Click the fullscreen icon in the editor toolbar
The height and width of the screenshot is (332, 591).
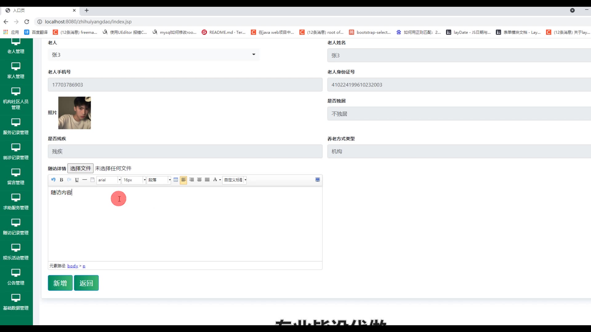pyautogui.click(x=317, y=180)
